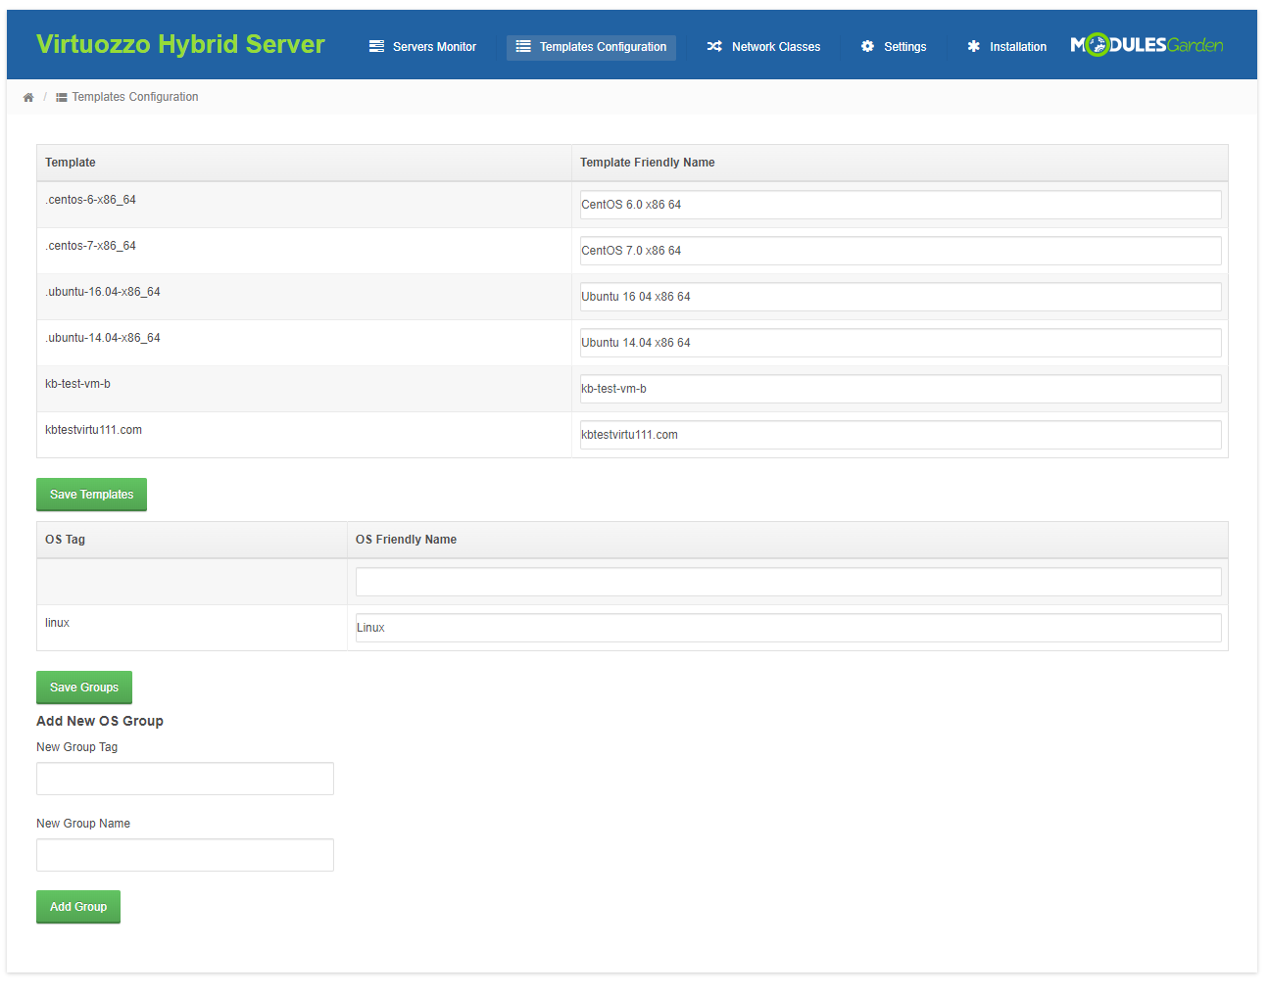Click the Add New OS Group heading
Screen dimensions: 1269x995
[100, 721]
